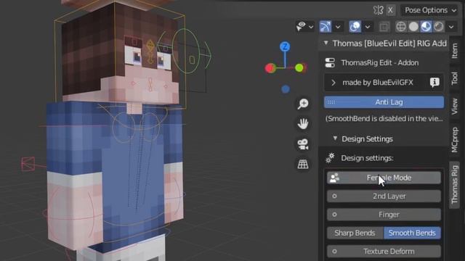465x261 pixels.
Task: Click the negative Z axis gizmo dot
Action: click(286, 89)
